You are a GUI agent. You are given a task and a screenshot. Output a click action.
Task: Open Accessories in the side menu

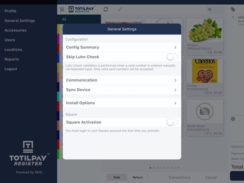(16, 30)
